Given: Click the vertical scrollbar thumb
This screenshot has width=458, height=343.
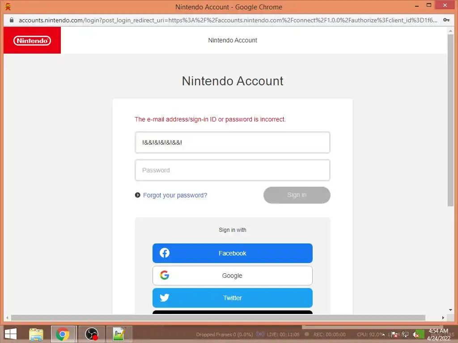Looking at the screenshot, I should point(450,121).
